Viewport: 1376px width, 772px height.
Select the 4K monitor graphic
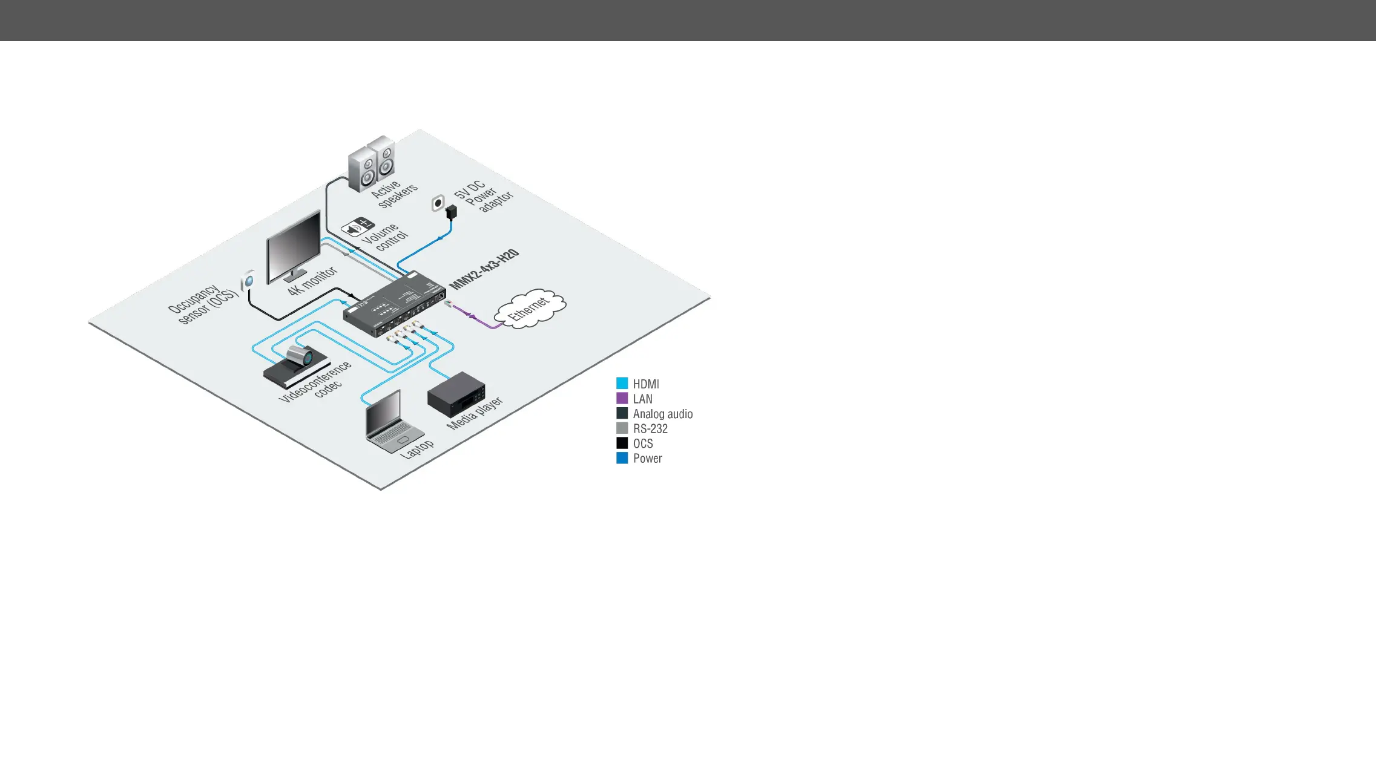point(294,247)
